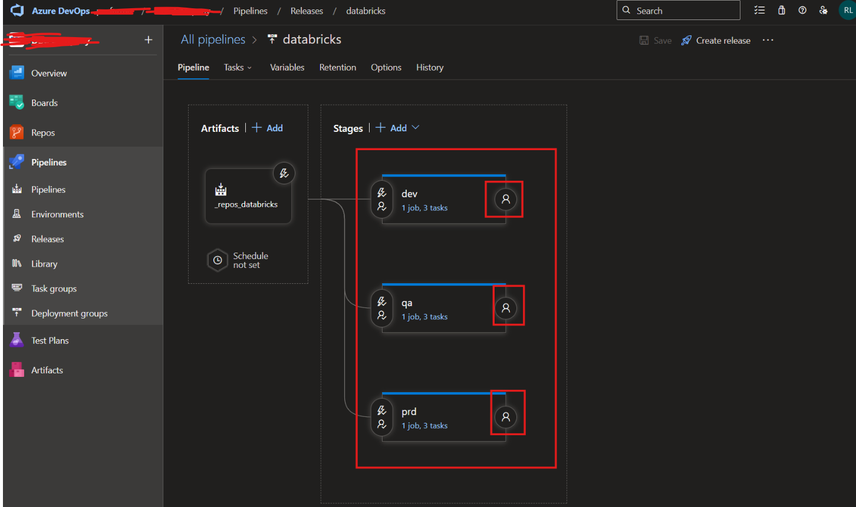Open the more actions ellipsis menu

(768, 40)
